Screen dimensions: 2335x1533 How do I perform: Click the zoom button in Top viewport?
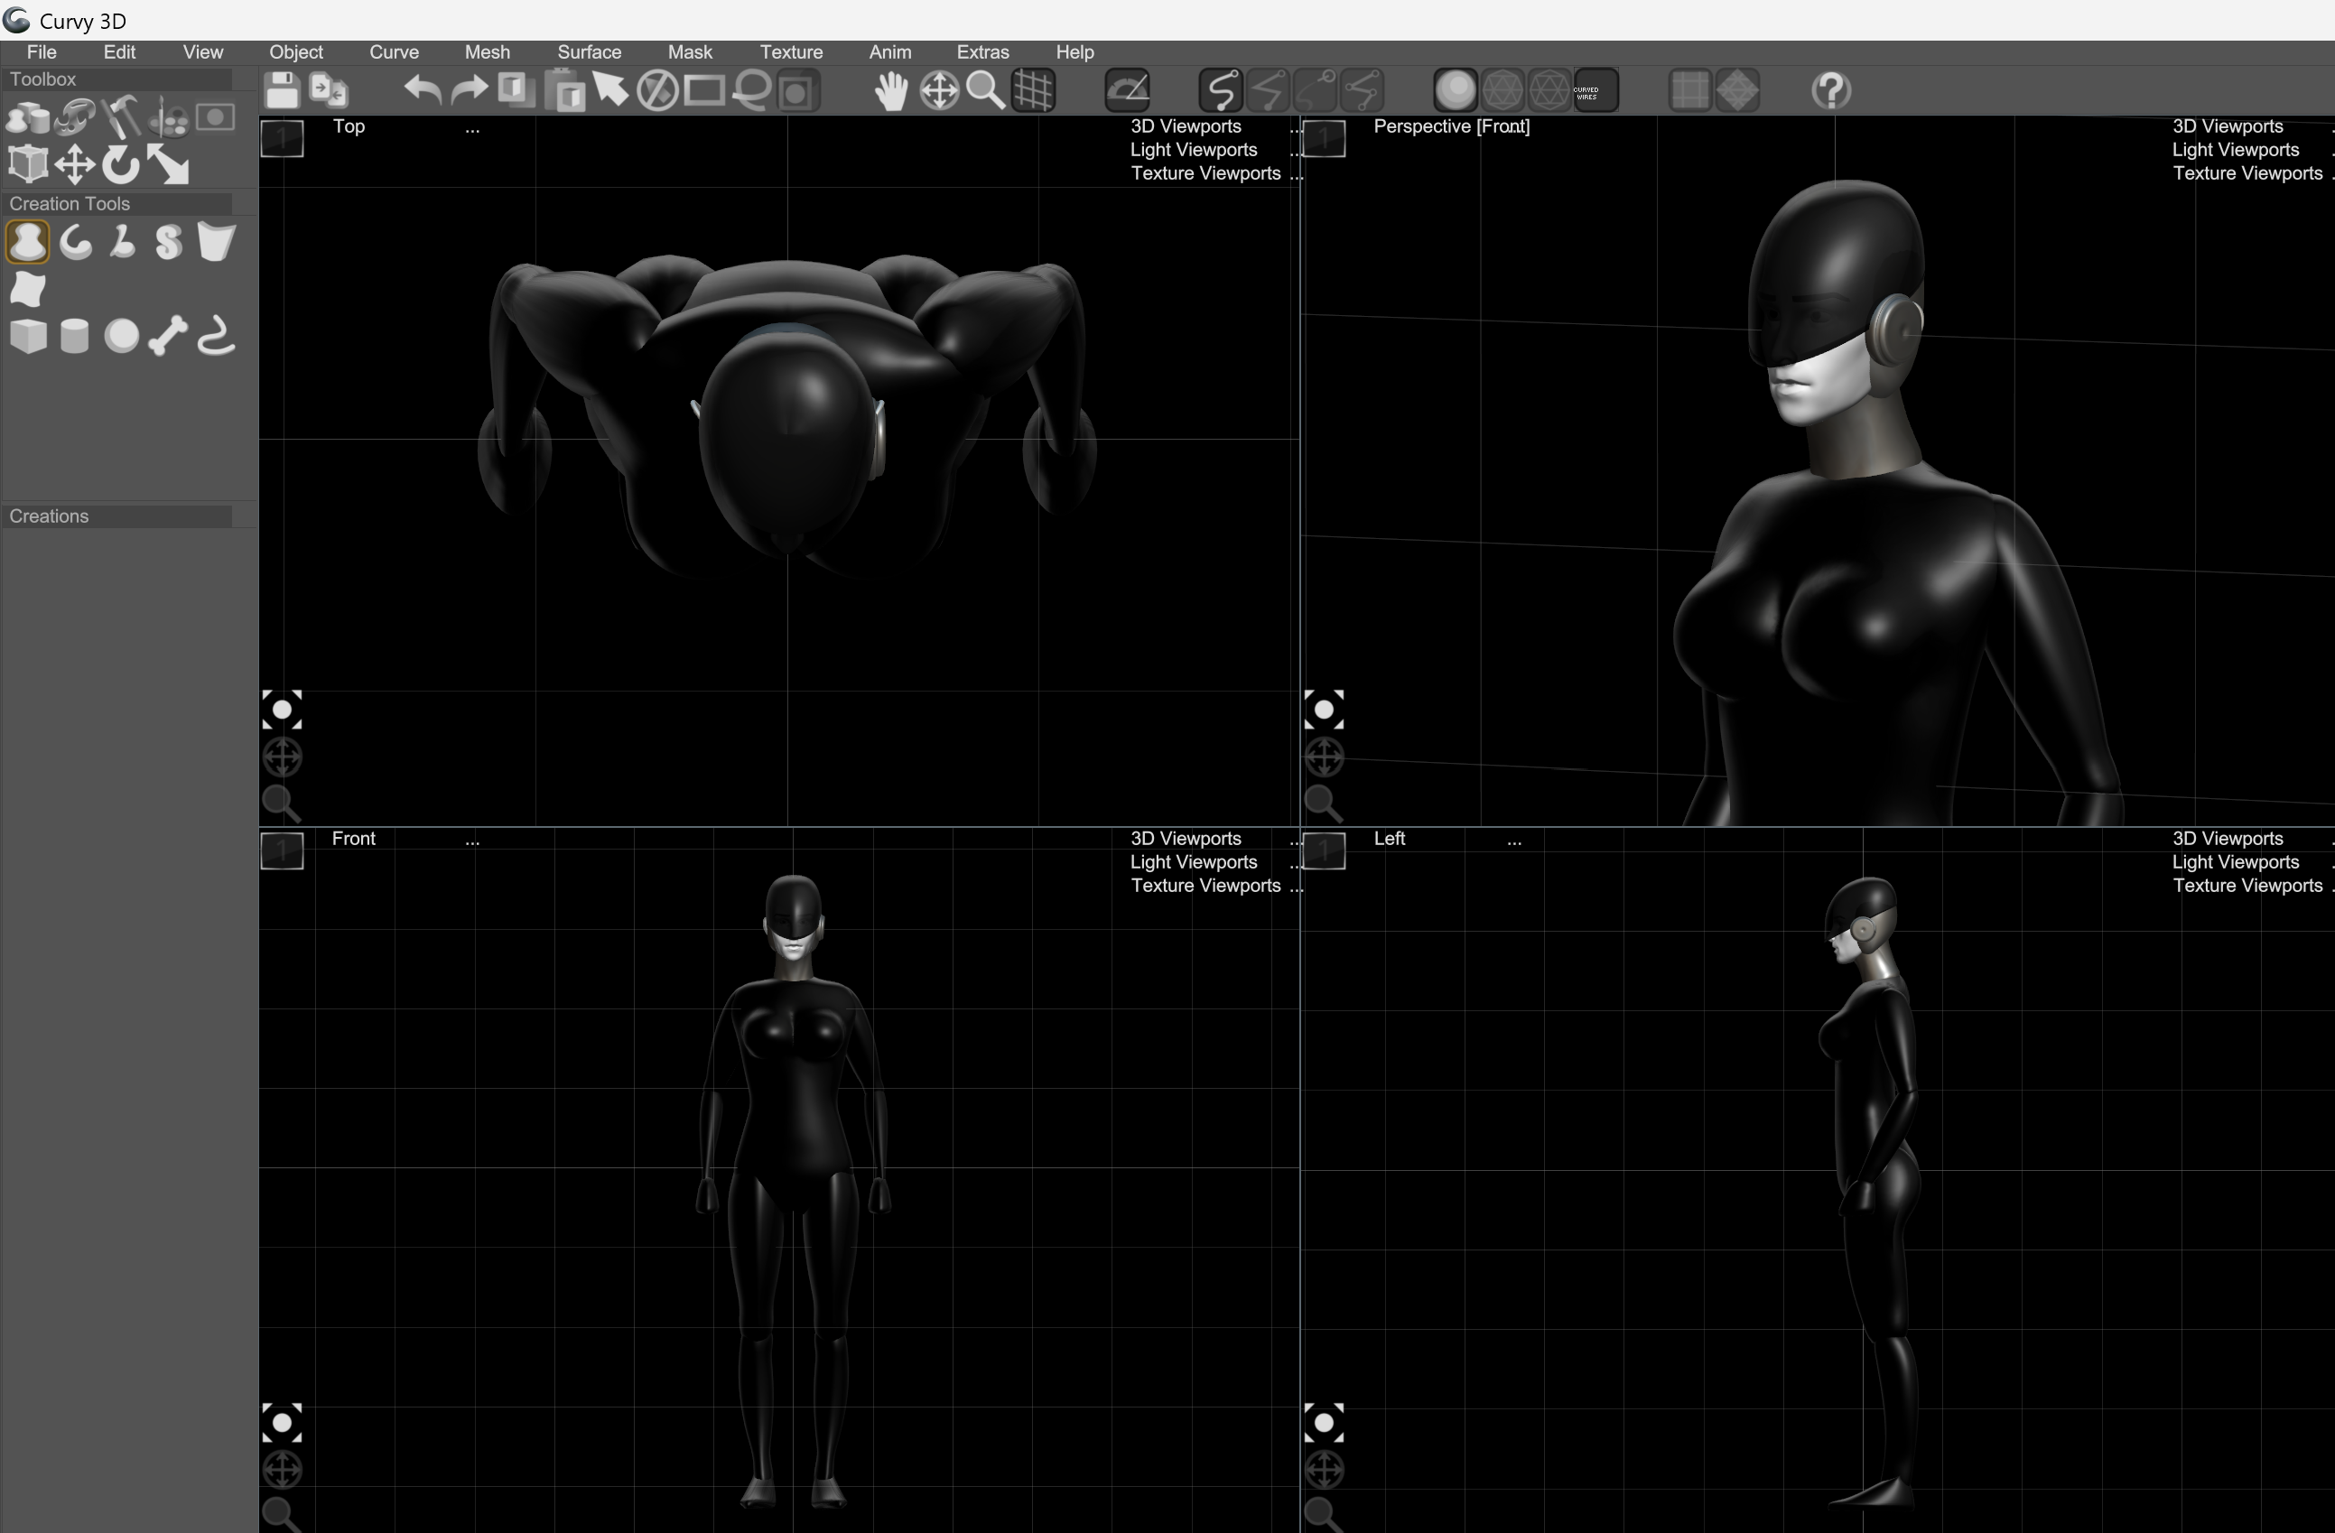coord(282,804)
